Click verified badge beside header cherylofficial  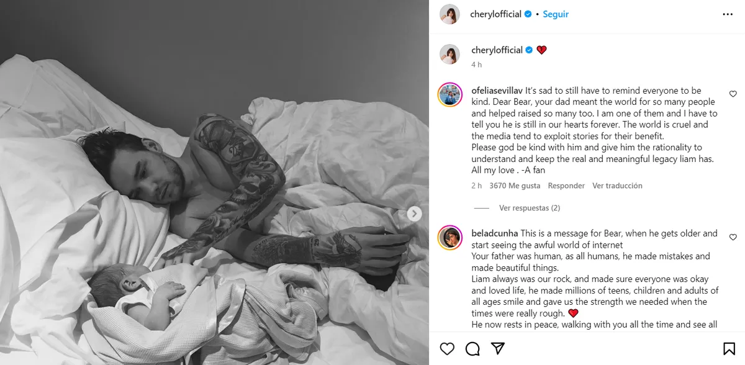pos(528,14)
